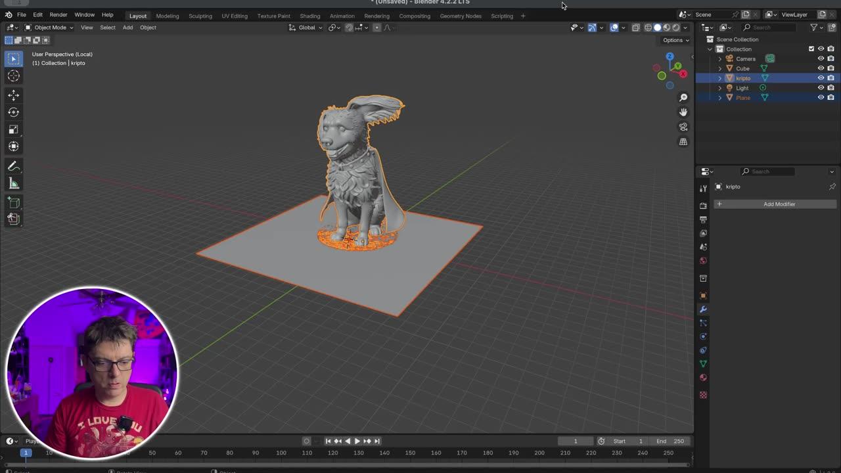The height and width of the screenshot is (473, 841).
Task: Open the Object Data mesh tab
Action: coord(703,364)
